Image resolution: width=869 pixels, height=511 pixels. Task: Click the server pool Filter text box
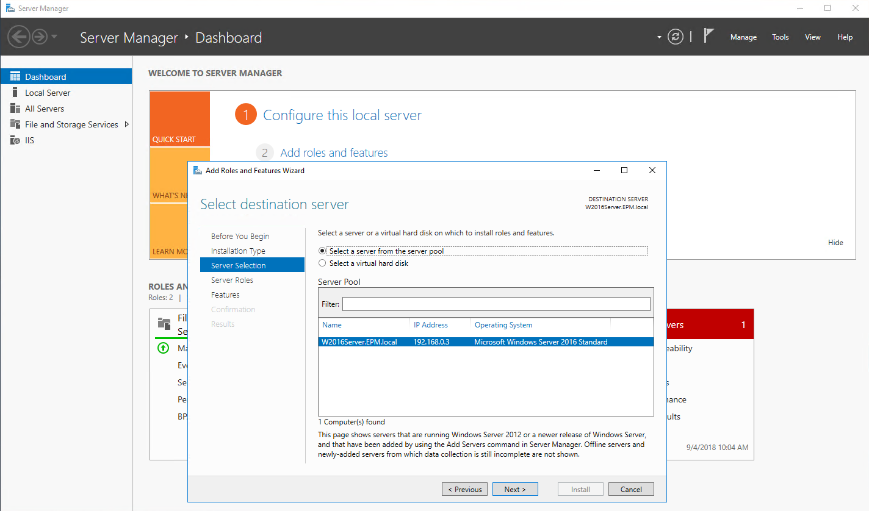pyautogui.click(x=496, y=304)
